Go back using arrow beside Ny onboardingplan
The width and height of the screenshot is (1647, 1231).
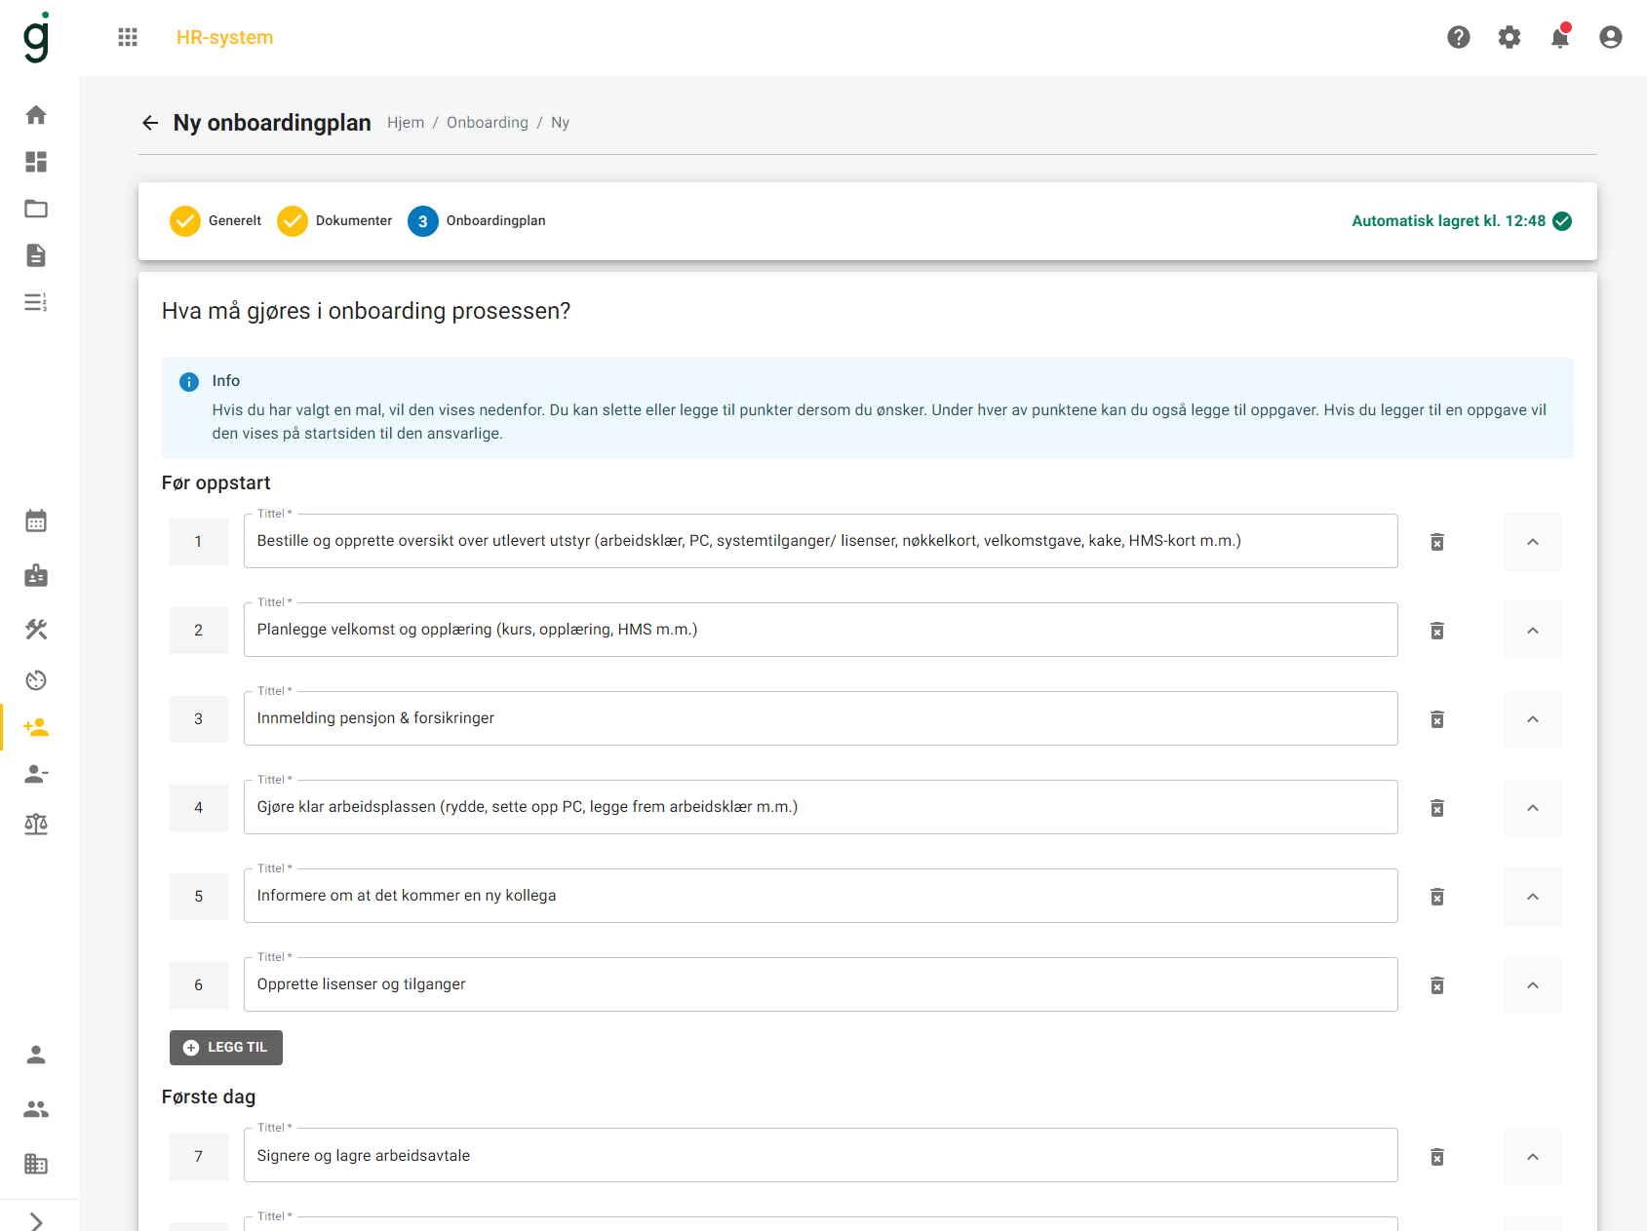tap(150, 123)
